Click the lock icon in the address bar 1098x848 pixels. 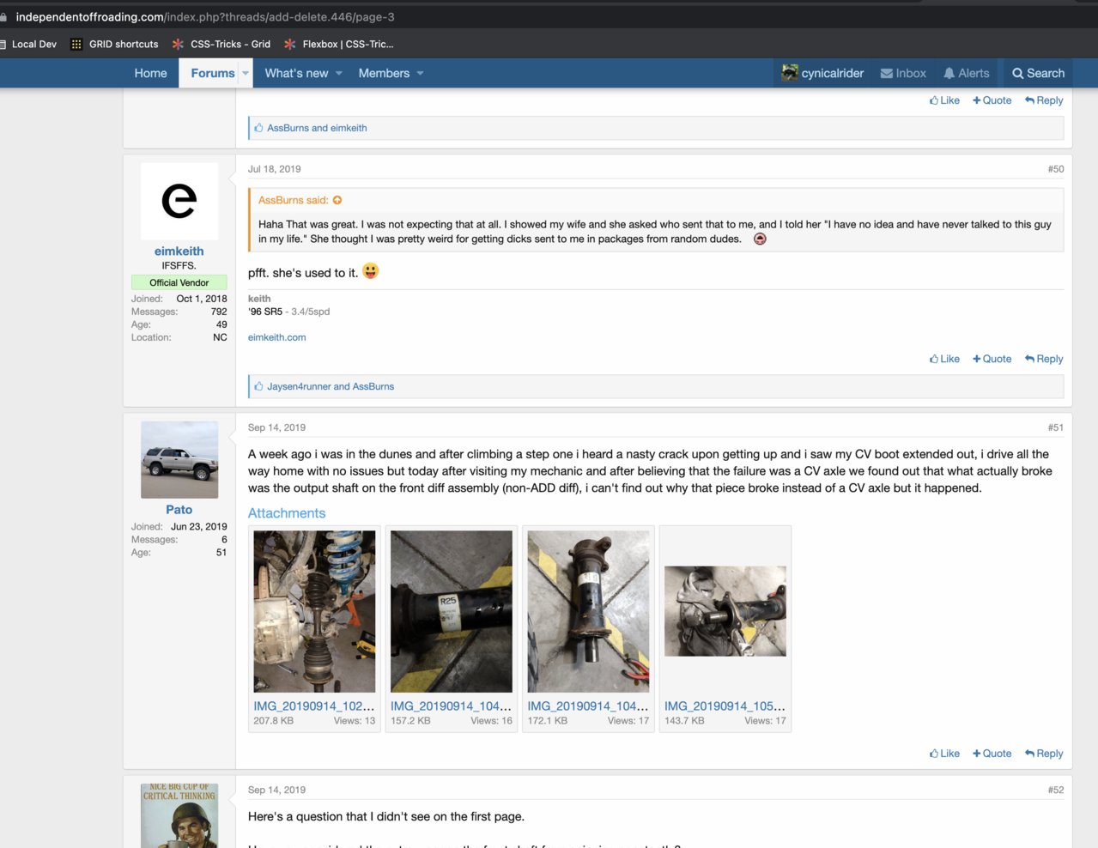[x=3, y=17]
